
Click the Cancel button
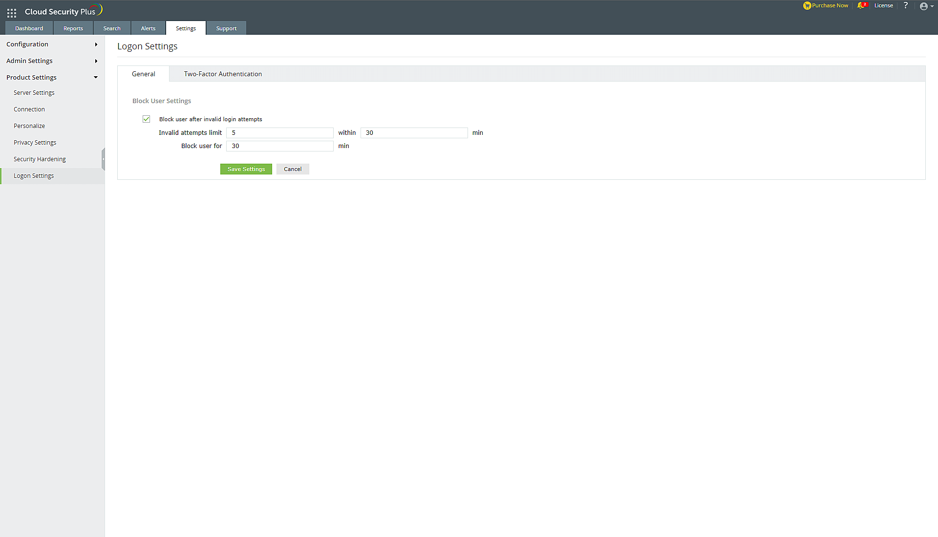click(x=293, y=169)
